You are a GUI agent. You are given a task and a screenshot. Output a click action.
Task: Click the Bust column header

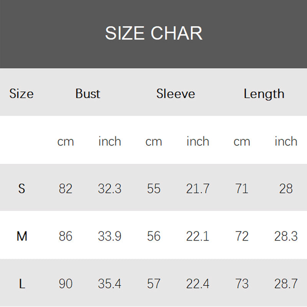(x=87, y=94)
